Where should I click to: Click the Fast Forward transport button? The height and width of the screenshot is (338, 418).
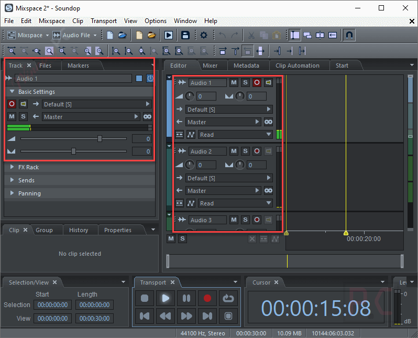tap(186, 316)
